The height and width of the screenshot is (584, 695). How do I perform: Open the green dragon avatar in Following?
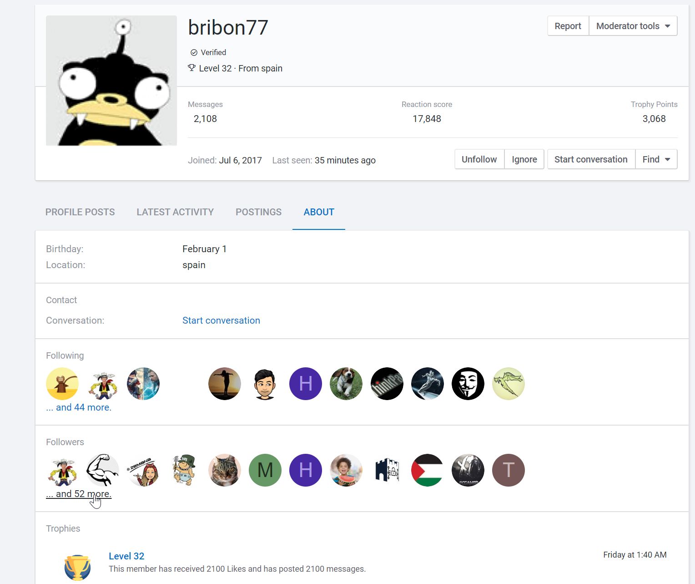coord(508,384)
